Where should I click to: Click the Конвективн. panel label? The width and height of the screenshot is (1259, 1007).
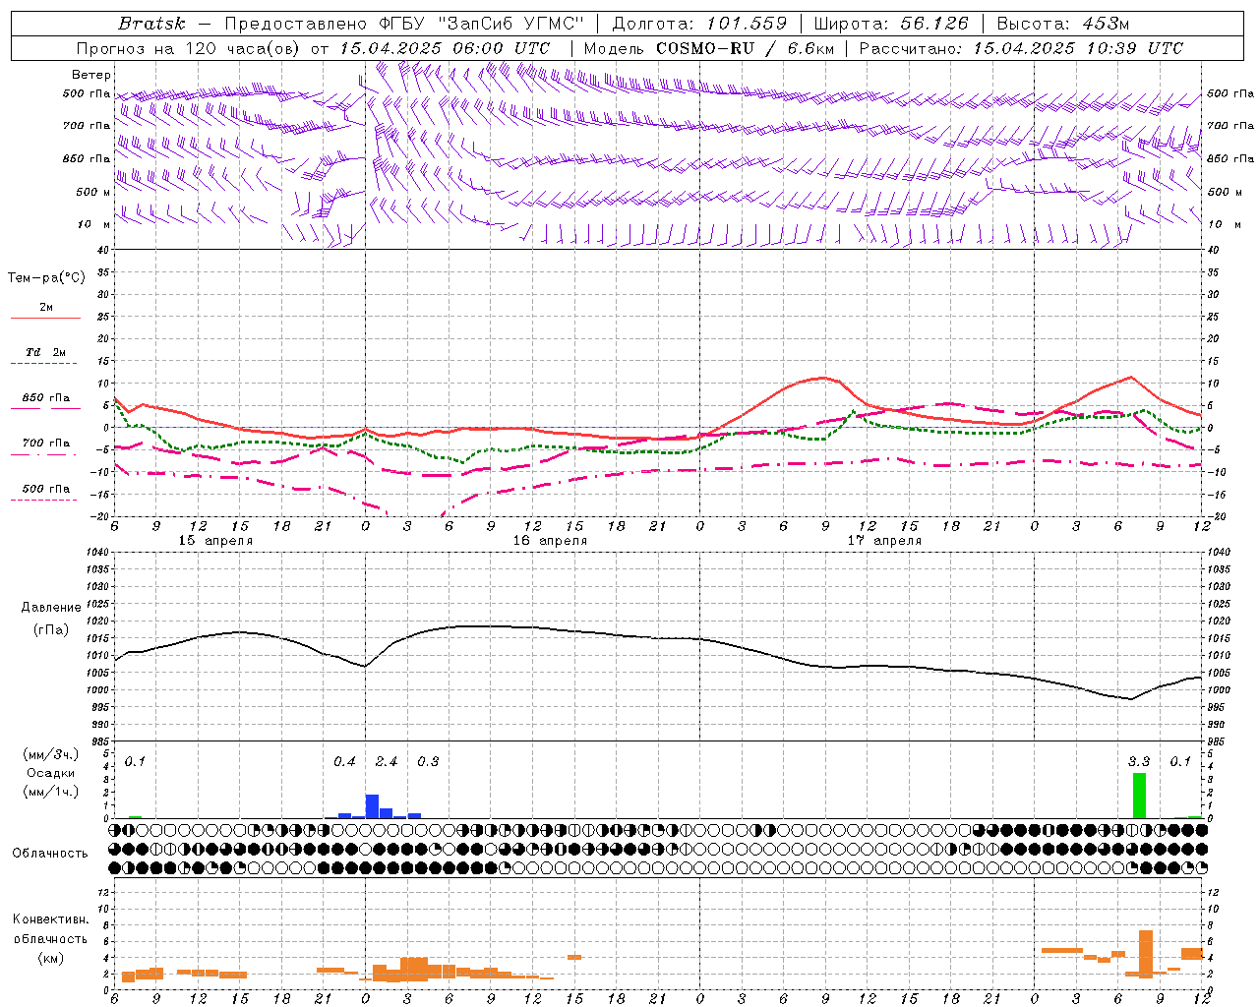50,920
